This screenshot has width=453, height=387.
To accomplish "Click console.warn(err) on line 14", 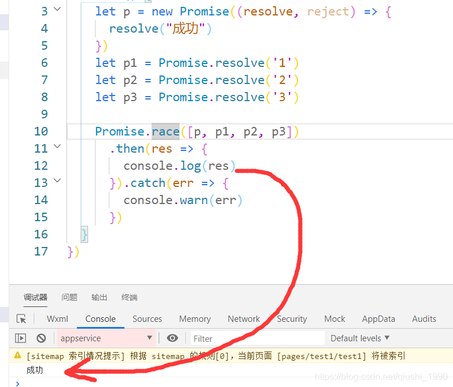I will tap(183, 200).
